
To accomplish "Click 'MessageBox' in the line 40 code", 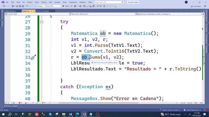I will (x=84, y=98).
